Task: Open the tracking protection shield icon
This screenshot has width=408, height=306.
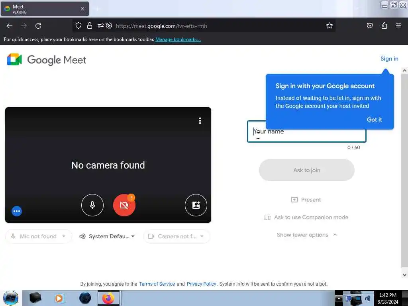Action: click(x=78, y=25)
